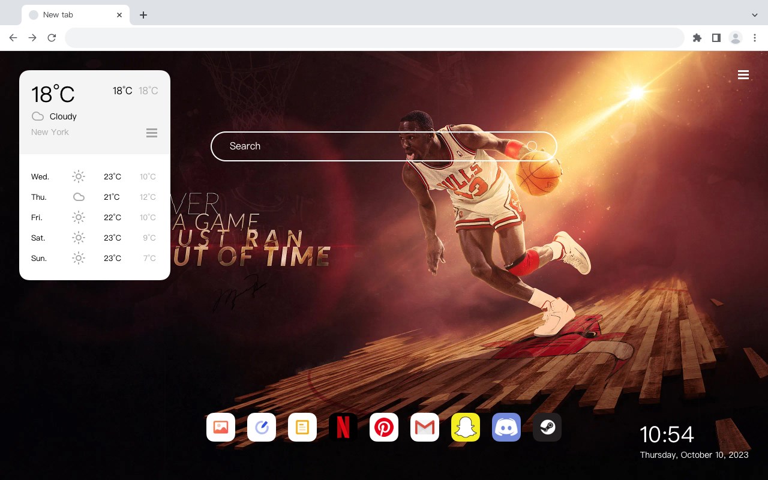Toggle the Chrome side panel

[x=716, y=38]
